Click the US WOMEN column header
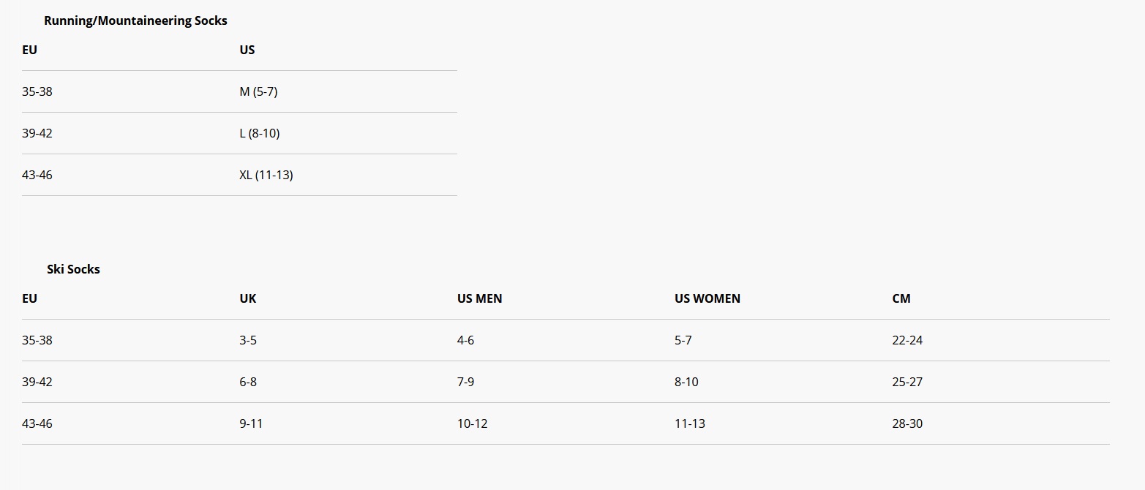Viewport: 1145px width, 490px height. point(707,298)
